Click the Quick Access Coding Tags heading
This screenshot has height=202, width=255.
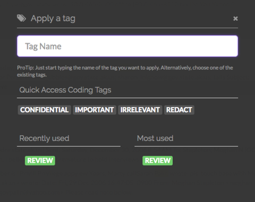point(65,90)
